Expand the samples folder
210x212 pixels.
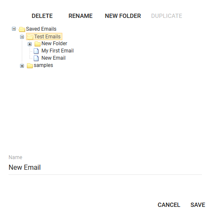click(22, 66)
